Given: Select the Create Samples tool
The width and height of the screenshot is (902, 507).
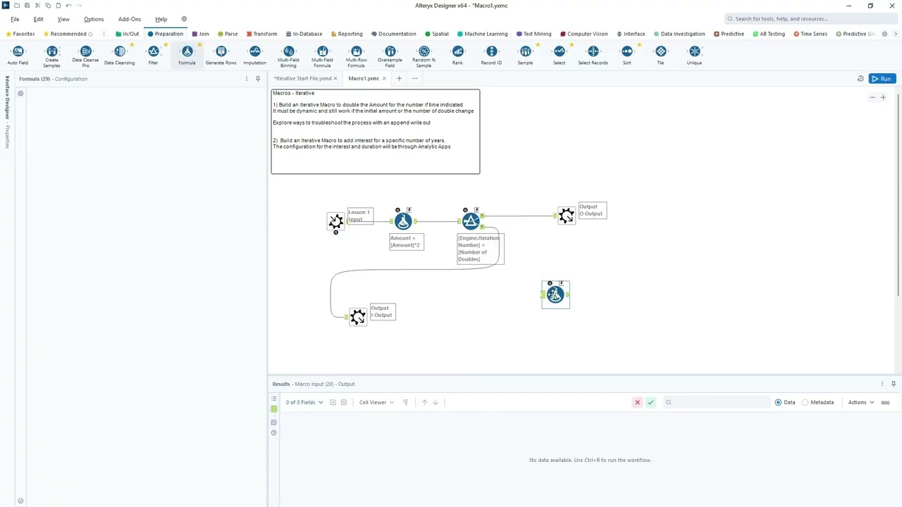Looking at the screenshot, I should [x=51, y=56].
